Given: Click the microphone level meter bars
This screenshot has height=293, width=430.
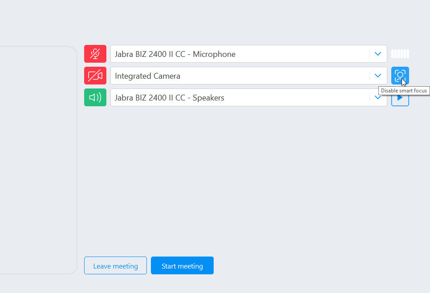Looking at the screenshot, I should pyautogui.click(x=400, y=54).
